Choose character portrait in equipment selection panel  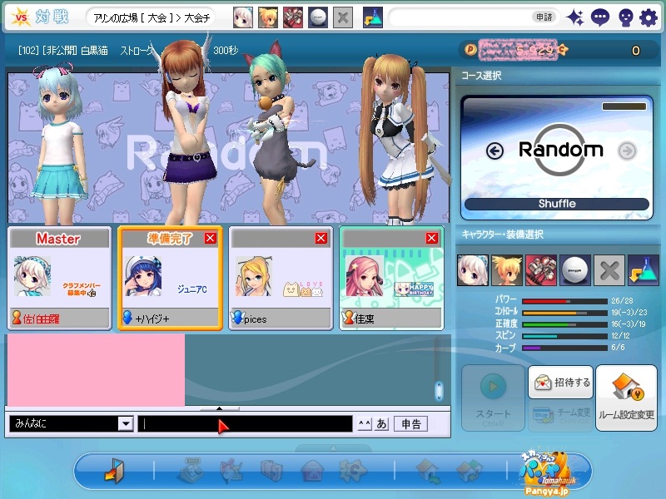[473, 270]
